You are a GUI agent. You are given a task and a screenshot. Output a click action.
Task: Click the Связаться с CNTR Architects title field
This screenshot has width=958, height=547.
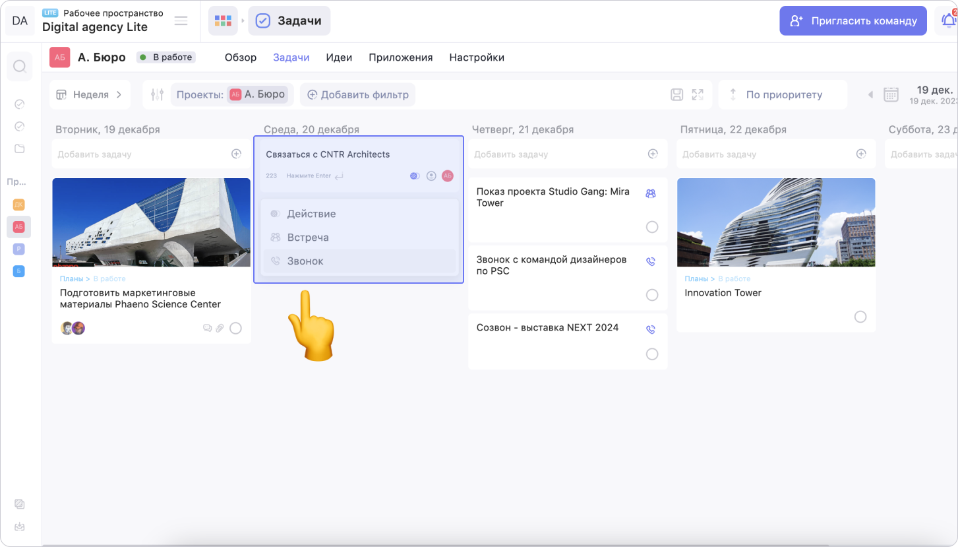coord(328,154)
